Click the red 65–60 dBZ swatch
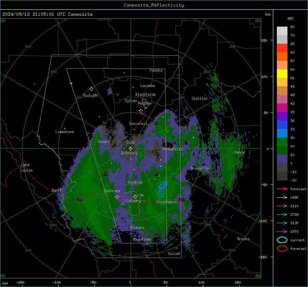This screenshot has height=287, width=308. point(282,48)
